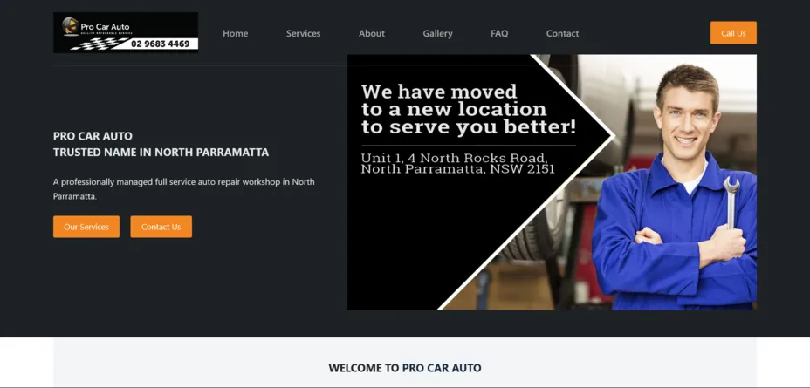Click the Our Services button
The width and height of the screenshot is (810, 388).
tap(86, 227)
